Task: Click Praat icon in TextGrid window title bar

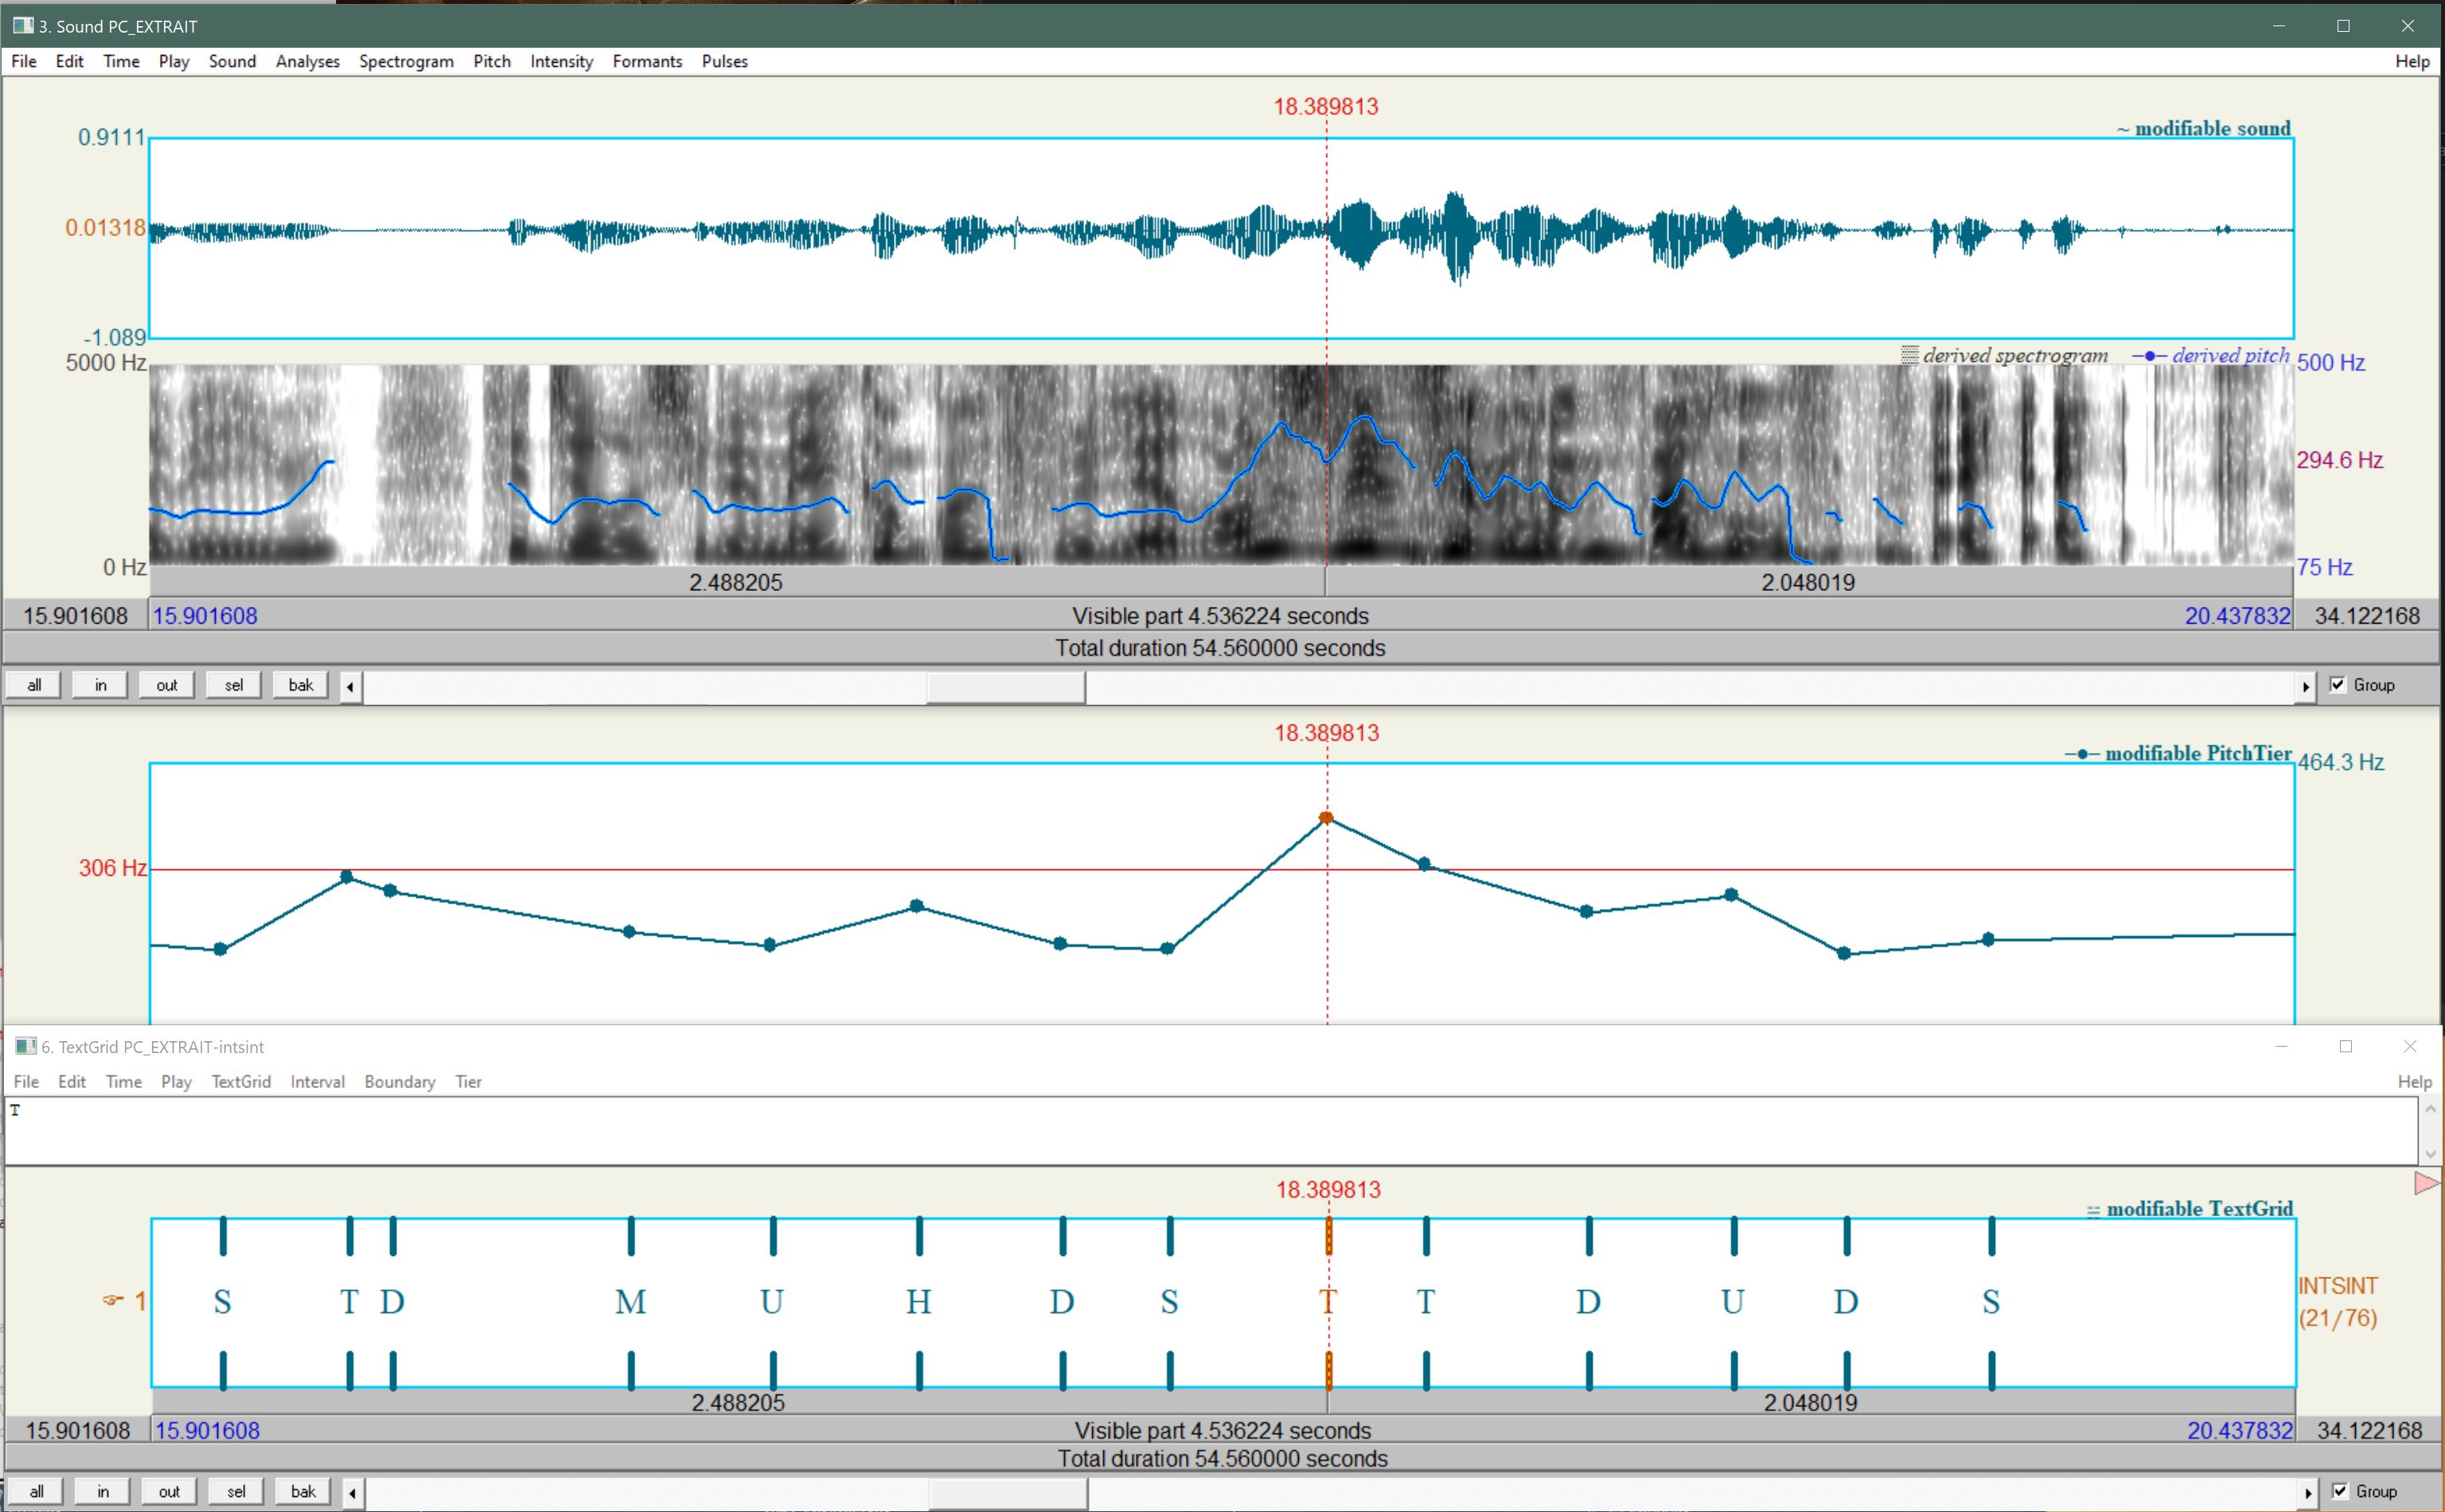Action: pos(25,1046)
